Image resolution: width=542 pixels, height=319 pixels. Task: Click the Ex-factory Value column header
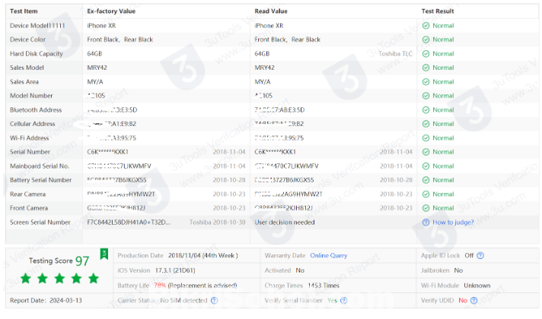click(111, 11)
